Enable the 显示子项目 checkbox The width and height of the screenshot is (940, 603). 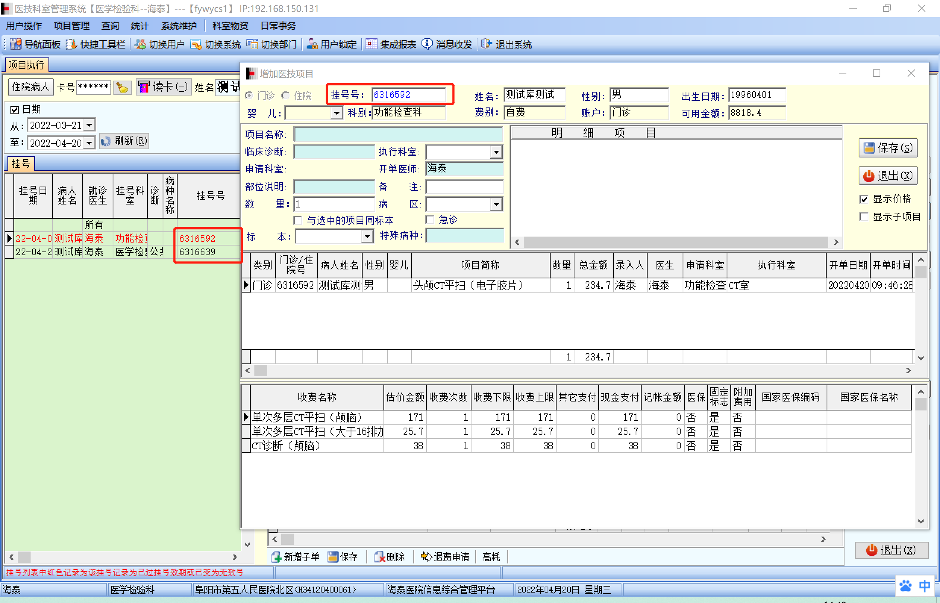pos(864,217)
